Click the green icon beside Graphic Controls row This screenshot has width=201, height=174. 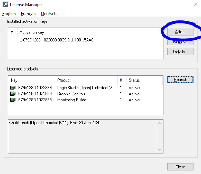(x=13, y=94)
